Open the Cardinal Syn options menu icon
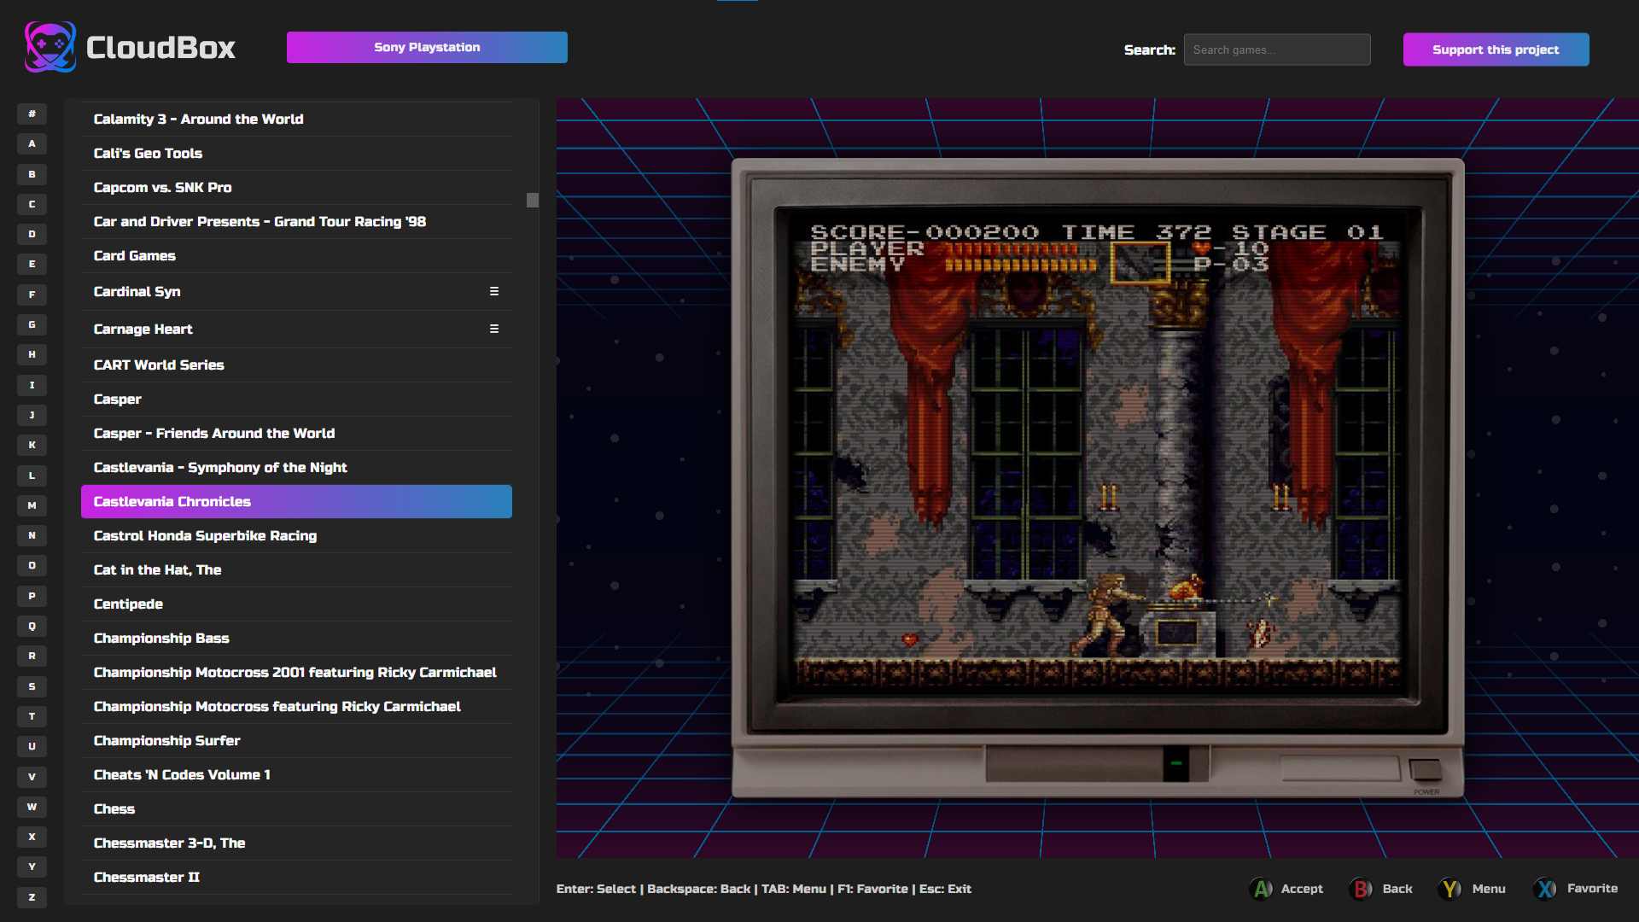Viewport: 1639px width, 922px height. click(494, 291)
